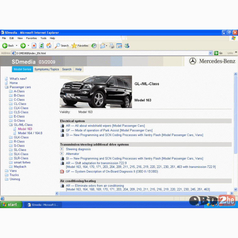Click the Home house icon
Screen dimensions: 238x238
pyautogui.click(x=49, y=45)
